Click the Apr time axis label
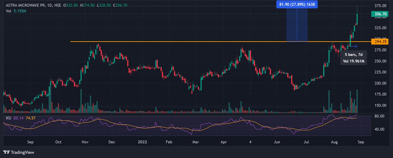This screenshot has width=393, height=158. pos(224,142)
